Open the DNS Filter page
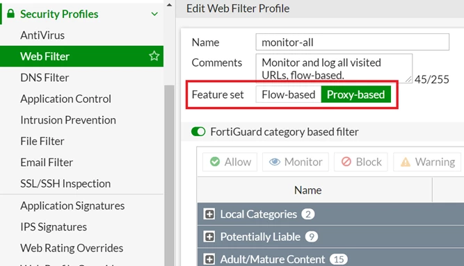This screenshot has height=266, width=464. 45,77
